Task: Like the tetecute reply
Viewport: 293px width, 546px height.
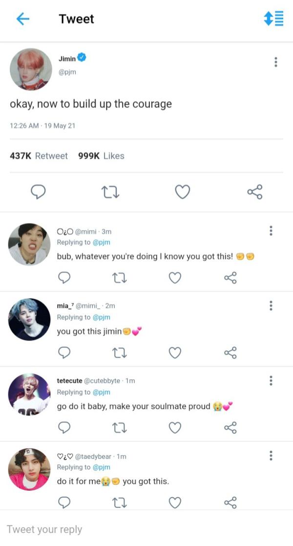Action: (175, 428)
